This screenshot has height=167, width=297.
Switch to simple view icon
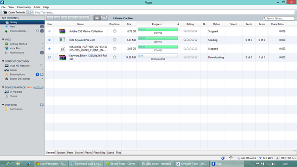(104, 18)
